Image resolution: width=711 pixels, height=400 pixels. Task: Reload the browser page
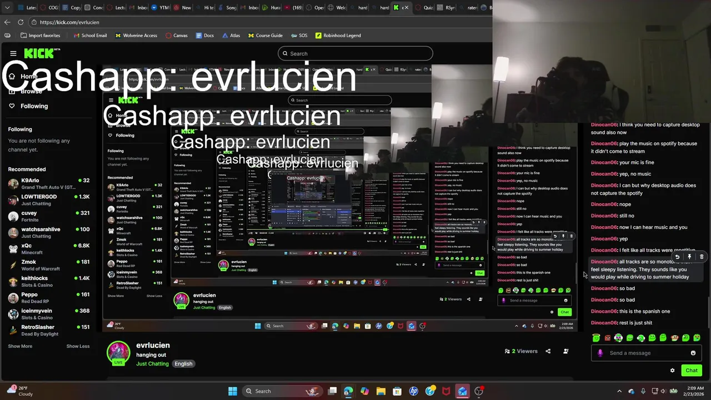21,22
